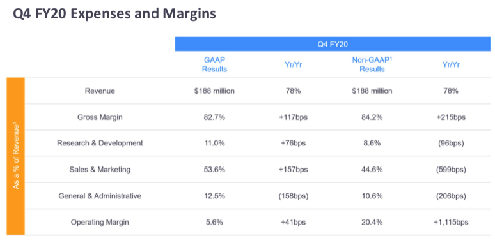The image size is (495, 243).
Task: Click the Gross Margin row label
Action: (100, 117)
